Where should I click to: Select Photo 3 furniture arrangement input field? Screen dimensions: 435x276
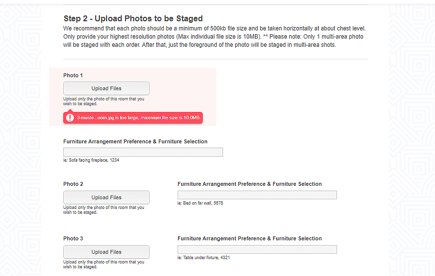pos(257,249)
